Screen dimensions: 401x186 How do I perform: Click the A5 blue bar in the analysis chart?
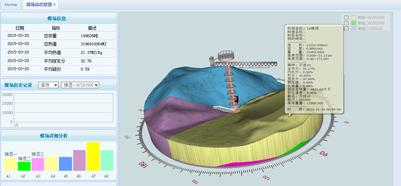point(65,164)
